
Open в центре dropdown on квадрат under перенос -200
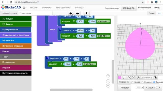click(x=103, y=36)
